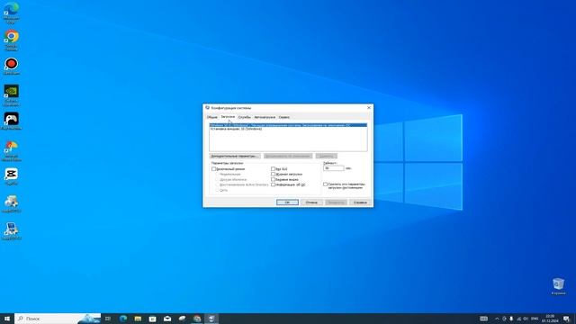Open the Windows Start menu
The height and width of the screenshot is (324, 576).
click(x=7, y=319)
